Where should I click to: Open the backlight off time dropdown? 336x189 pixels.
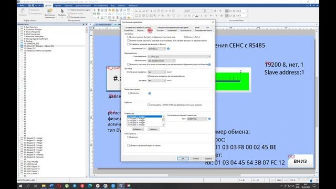click(x=157, y=72)
